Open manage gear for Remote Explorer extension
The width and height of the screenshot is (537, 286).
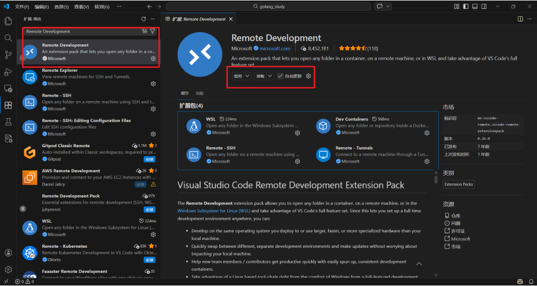(x=153, y=84)
